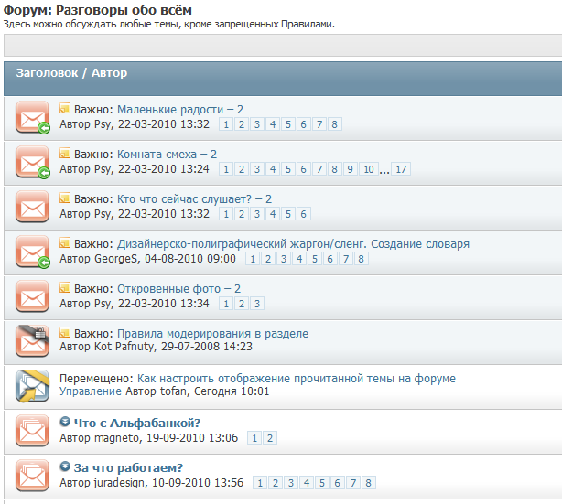The height and width of the screenshot is (504, 562).
Task: Go to page 4 of Маленькие радости
Action: tap(273, 124)
